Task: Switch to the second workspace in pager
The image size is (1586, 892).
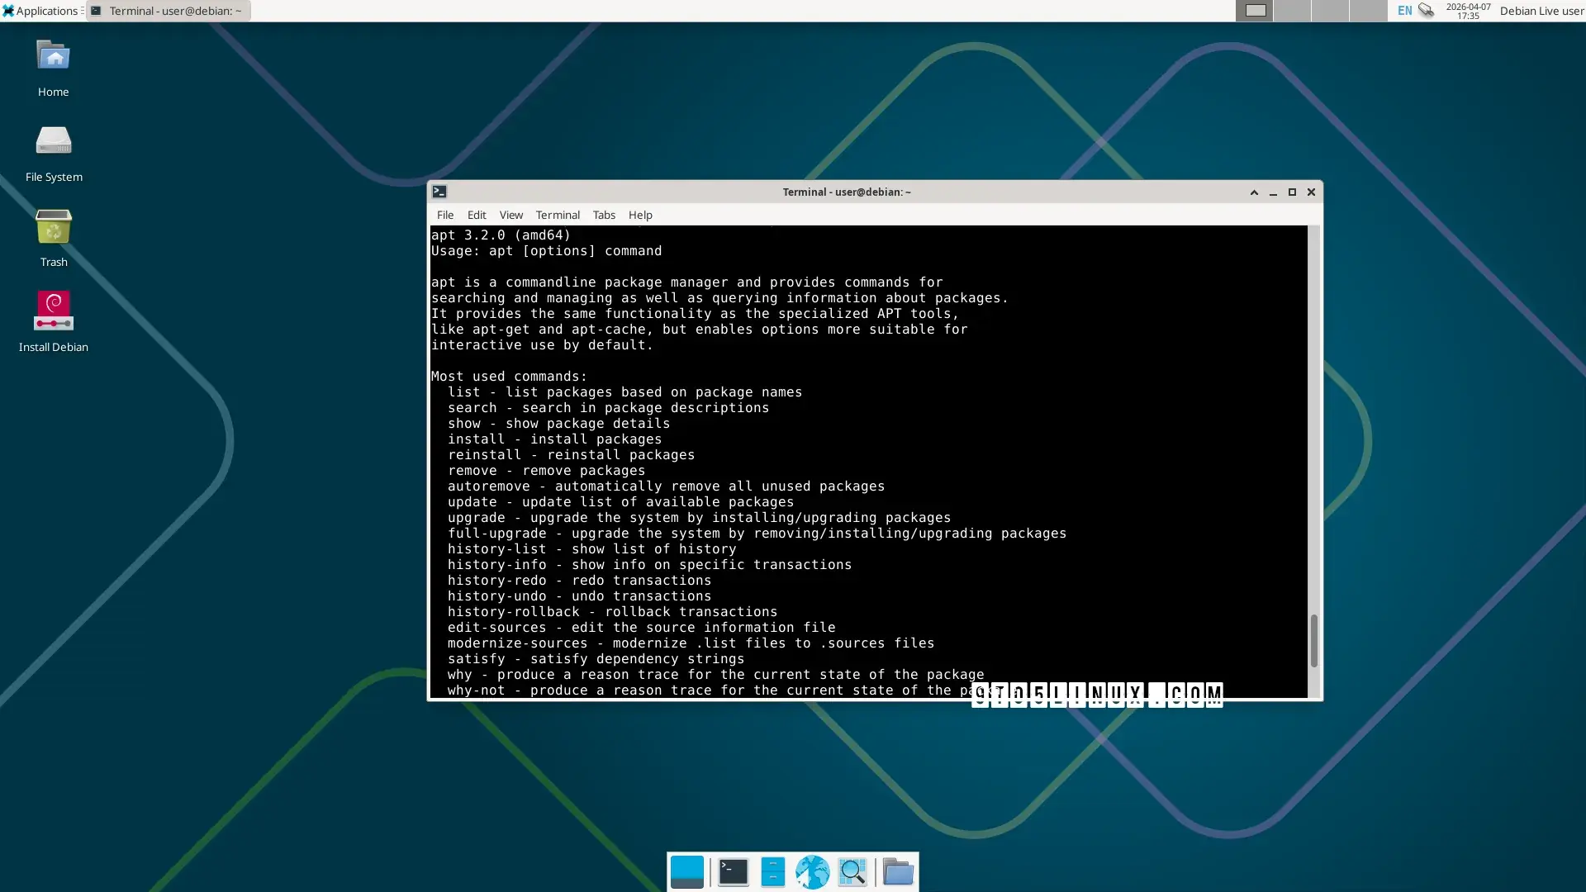Action: coord(1292,11)
